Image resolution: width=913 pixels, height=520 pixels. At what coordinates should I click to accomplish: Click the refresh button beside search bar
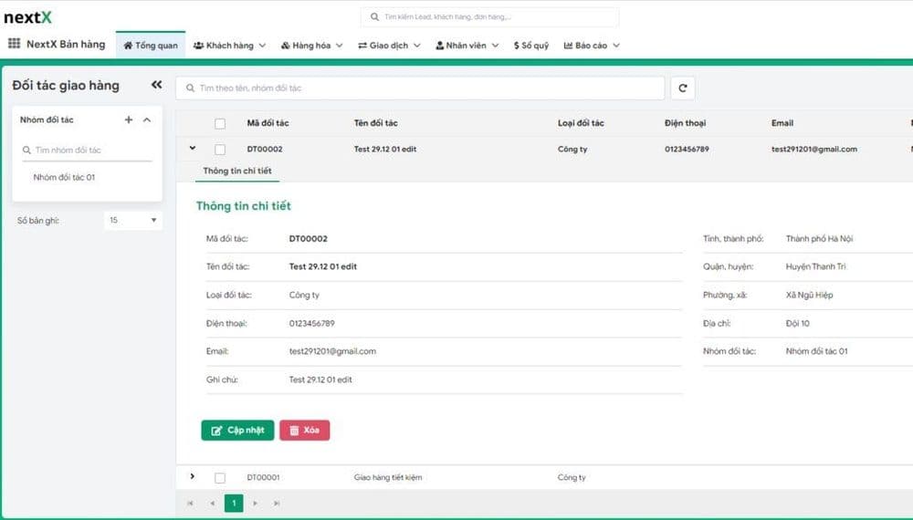[x=683, y=88]
